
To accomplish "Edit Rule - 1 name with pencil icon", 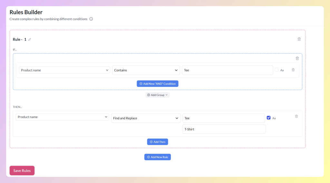I will click(x=30, y=39).
